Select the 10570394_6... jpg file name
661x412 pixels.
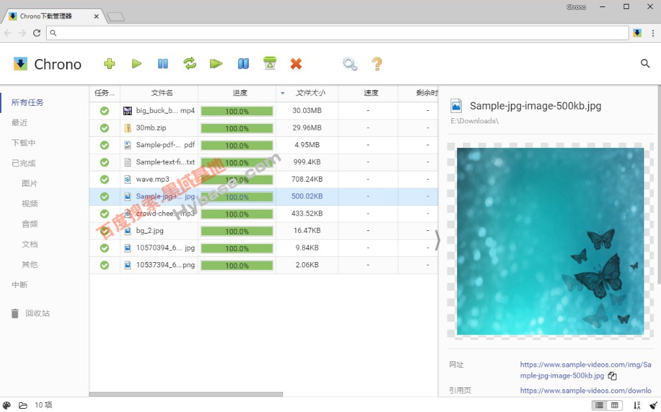click(x=165, y=248)
